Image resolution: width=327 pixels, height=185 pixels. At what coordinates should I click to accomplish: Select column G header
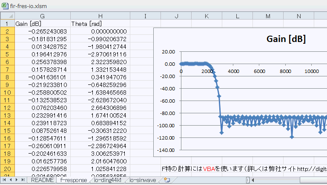pos(43,16)
